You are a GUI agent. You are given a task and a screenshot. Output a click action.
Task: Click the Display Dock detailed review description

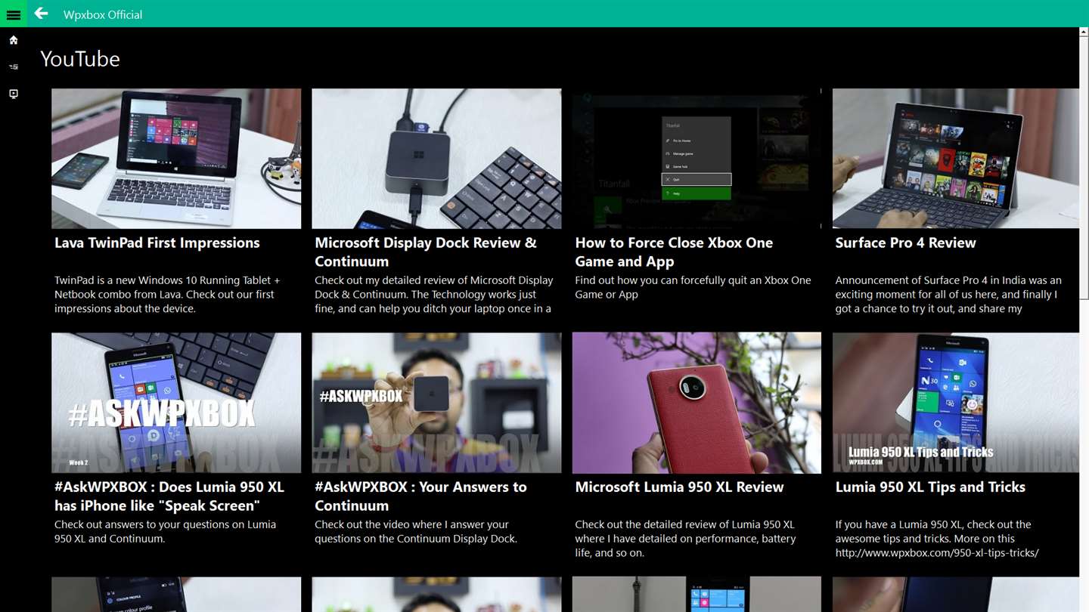coord(434,294)
